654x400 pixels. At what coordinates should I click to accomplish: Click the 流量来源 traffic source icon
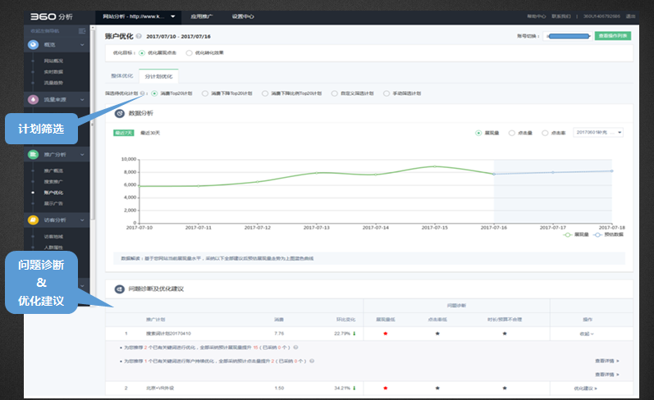34,99
